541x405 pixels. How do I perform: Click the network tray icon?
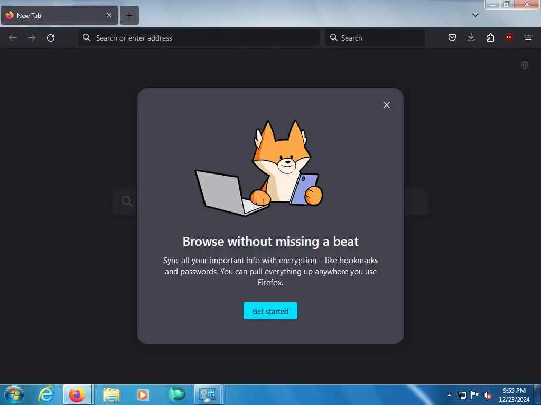[x=462, y=395]
